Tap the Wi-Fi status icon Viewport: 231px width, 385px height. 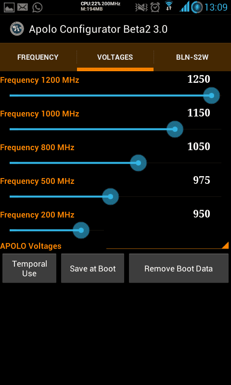[x=169, y=6]
